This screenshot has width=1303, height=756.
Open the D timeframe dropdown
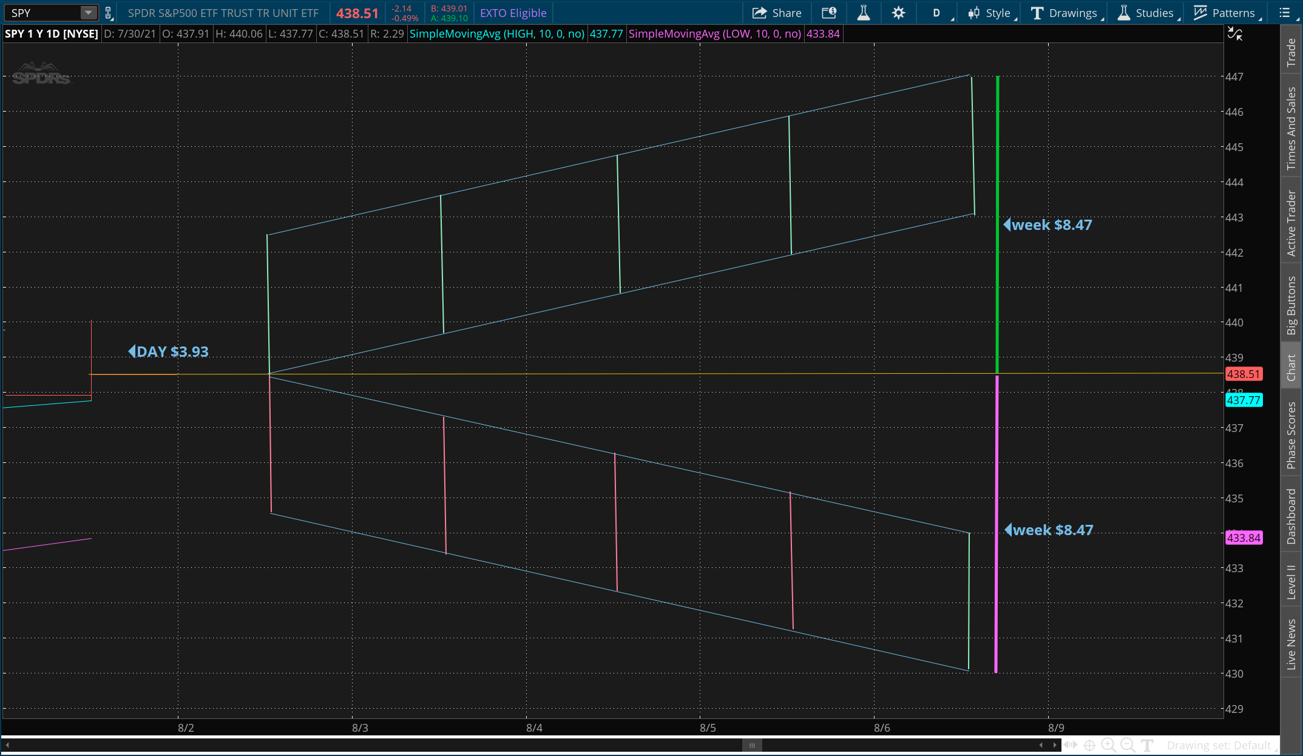point(936,13)
